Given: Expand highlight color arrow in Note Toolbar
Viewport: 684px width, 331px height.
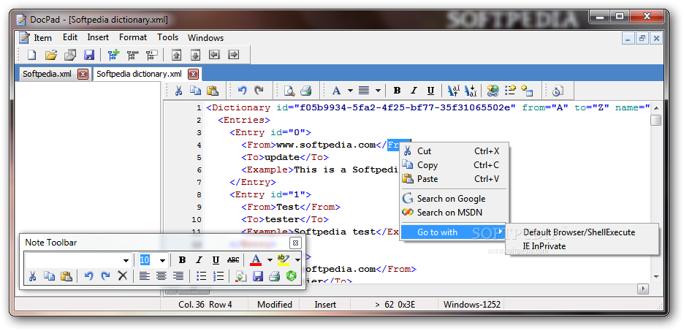Looking at the screenshot, I should (297, 260).
